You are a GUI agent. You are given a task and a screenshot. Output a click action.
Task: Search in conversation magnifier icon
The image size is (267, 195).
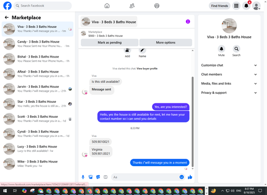coord(237,48)
